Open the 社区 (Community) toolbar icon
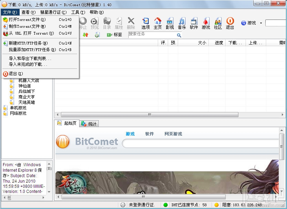287x209 pixels. 218,23
